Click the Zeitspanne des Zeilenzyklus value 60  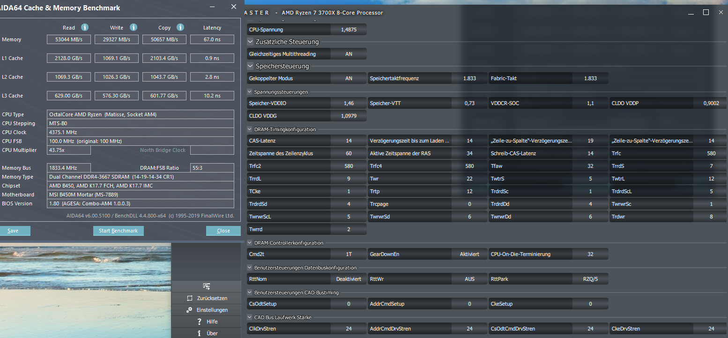(349, 153)
